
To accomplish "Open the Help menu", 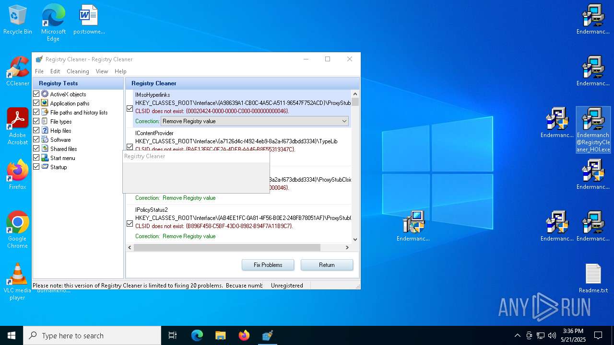I will pos(120,71).
